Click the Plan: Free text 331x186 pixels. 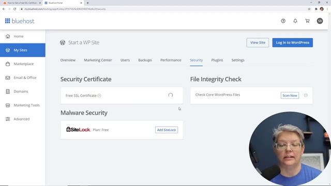click(x=101, y=130)
